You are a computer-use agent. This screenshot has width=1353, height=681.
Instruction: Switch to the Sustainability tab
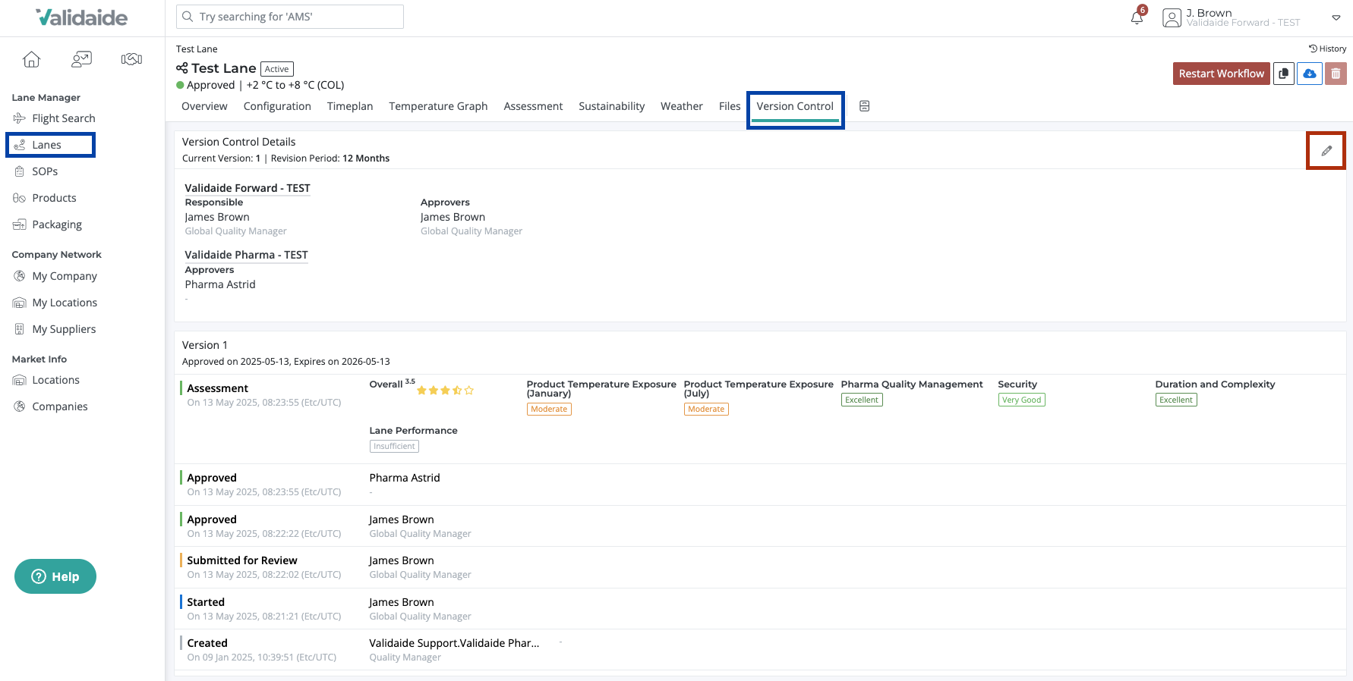[x=611, y=106]
